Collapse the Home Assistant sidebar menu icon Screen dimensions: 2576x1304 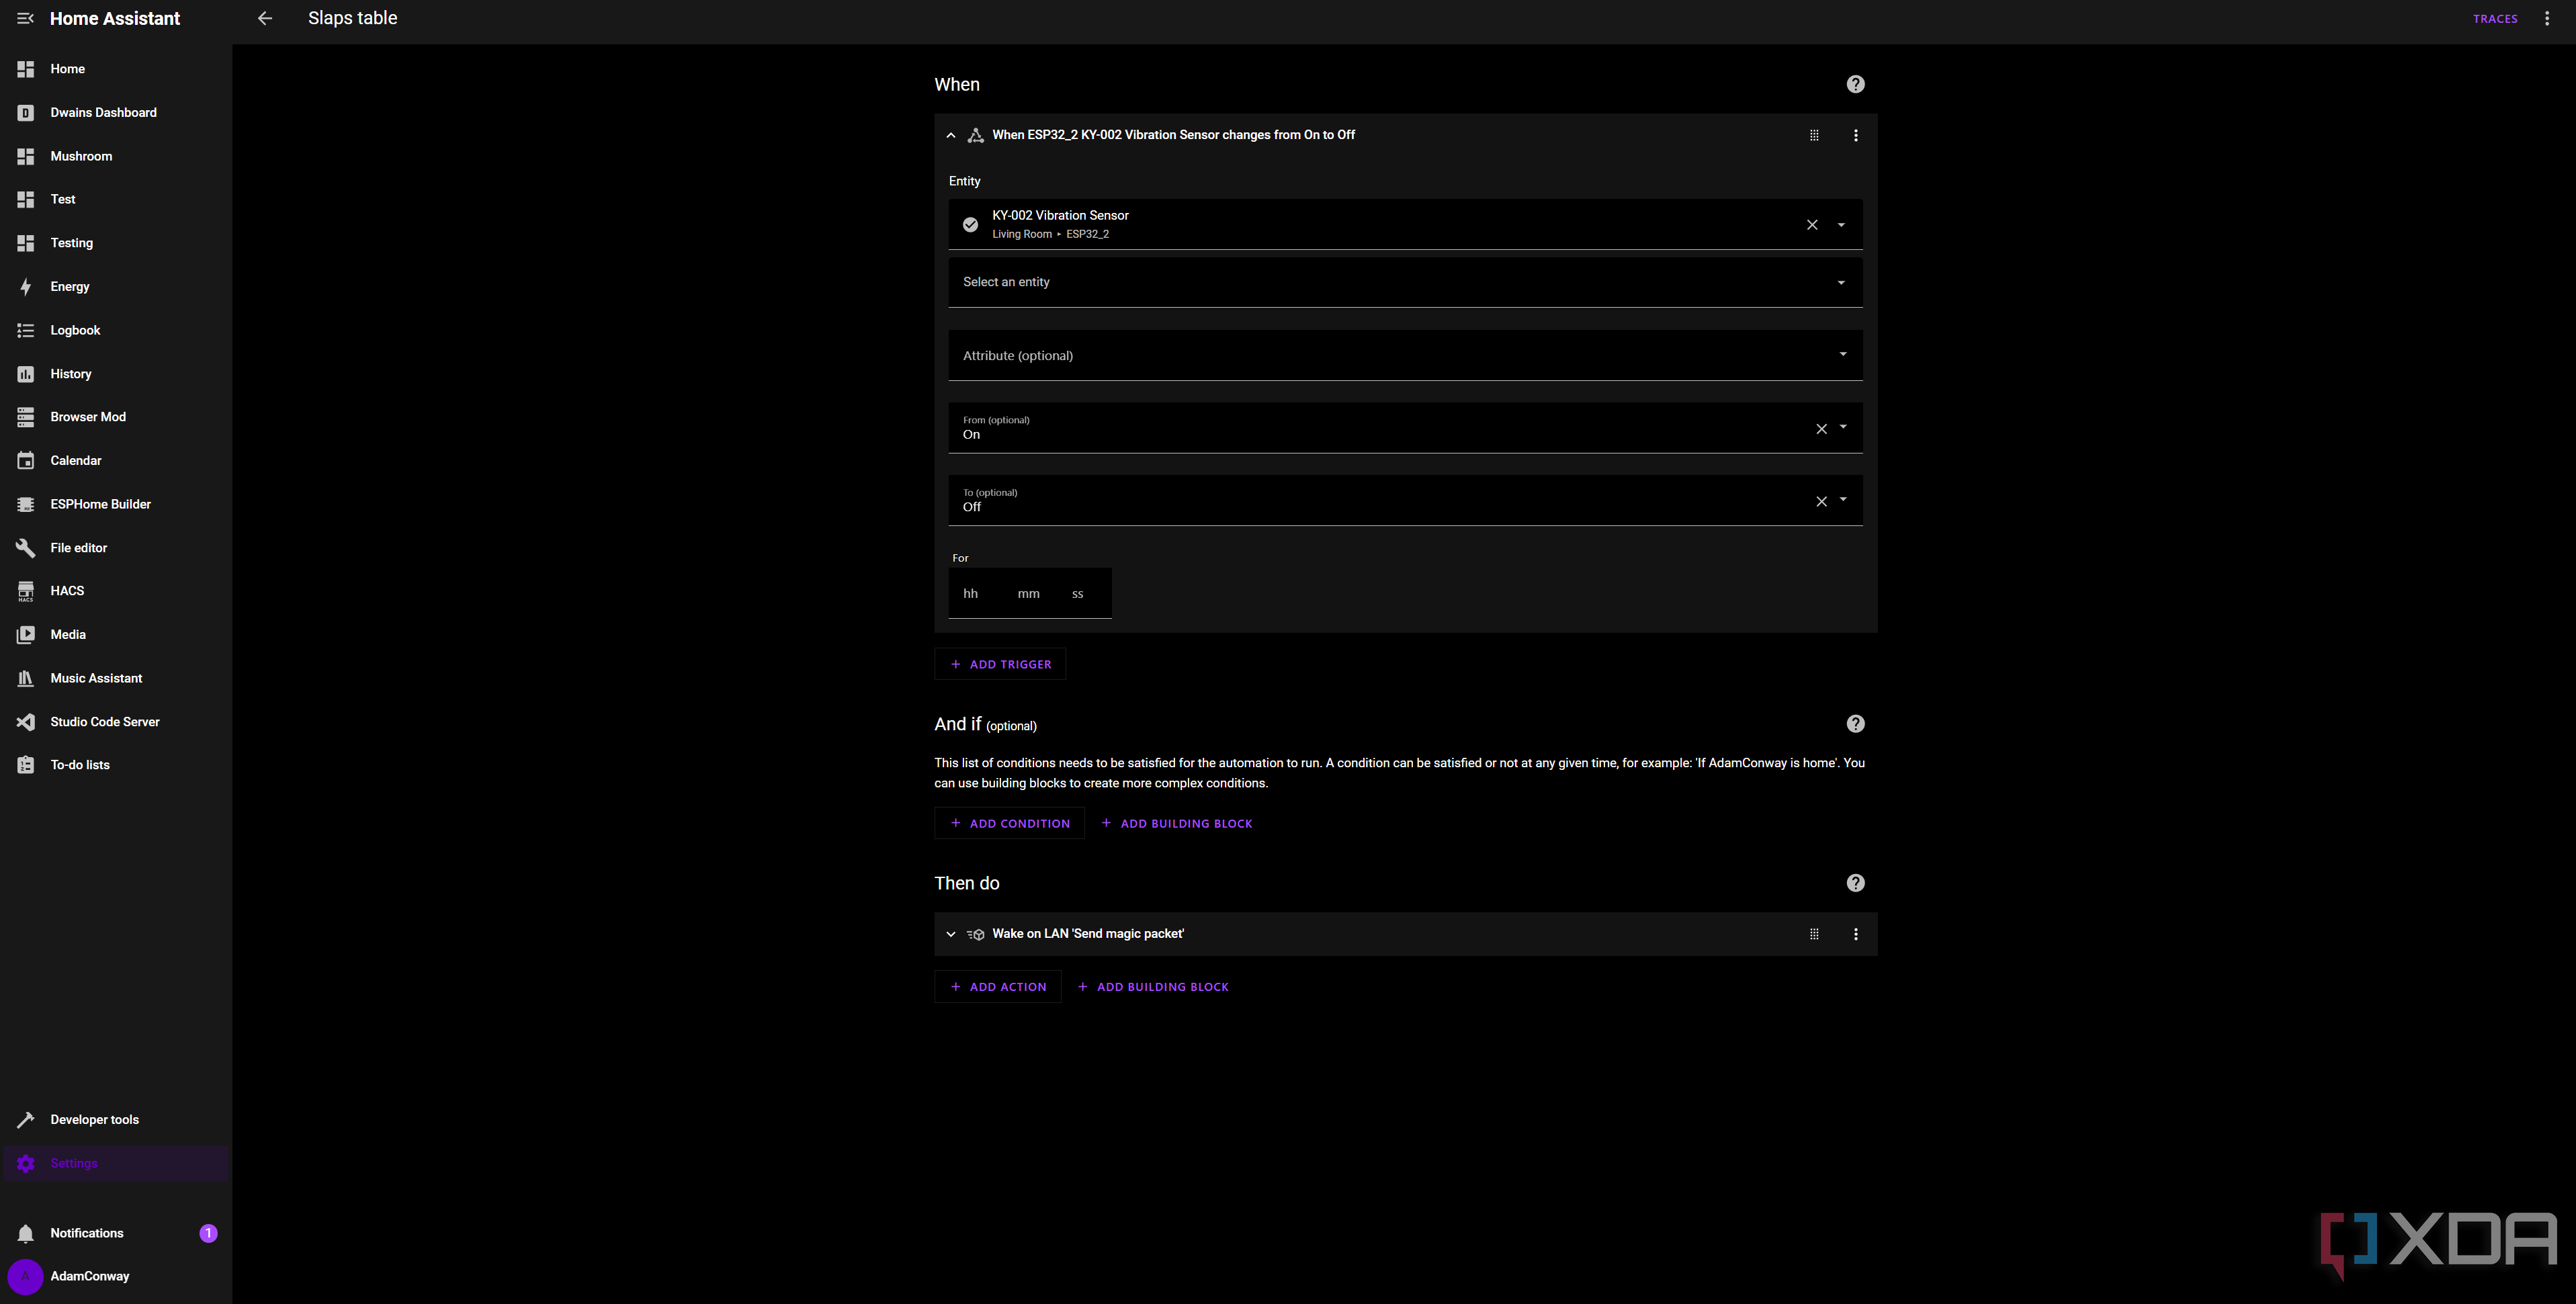pos(25,18)
